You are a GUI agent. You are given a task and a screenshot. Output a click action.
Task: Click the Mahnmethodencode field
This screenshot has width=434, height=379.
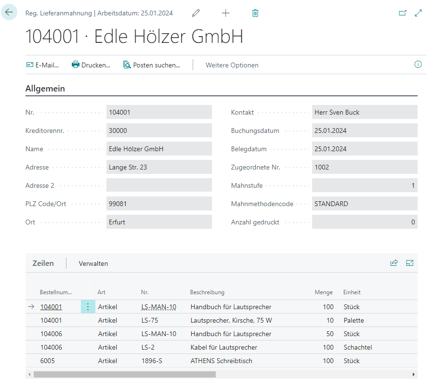click(364, 204)
